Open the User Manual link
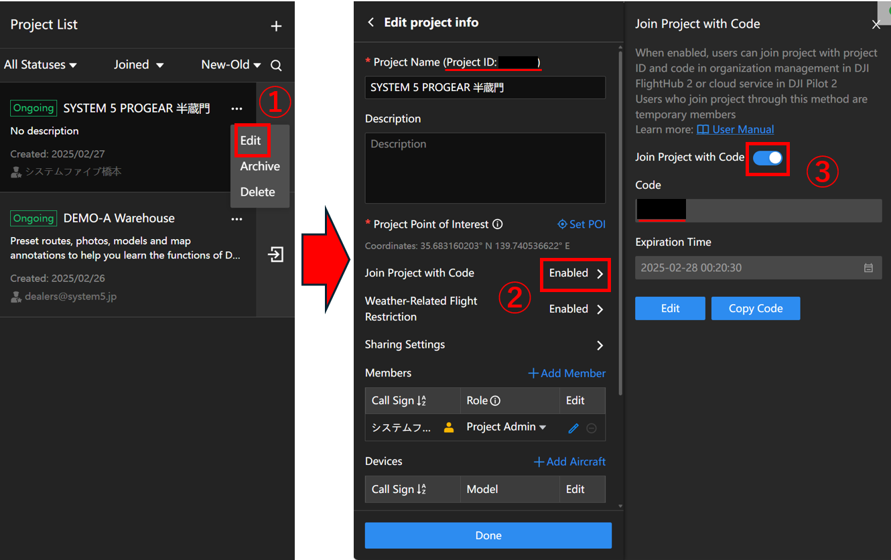The width and height of the screenshot is (891, 560). pos(736,129)
